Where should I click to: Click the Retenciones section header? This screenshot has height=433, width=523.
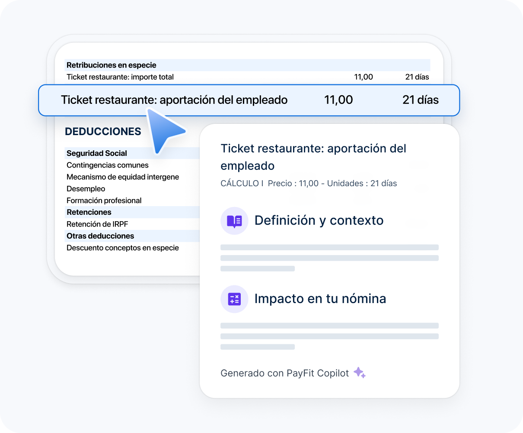click(x=89, y=212)
